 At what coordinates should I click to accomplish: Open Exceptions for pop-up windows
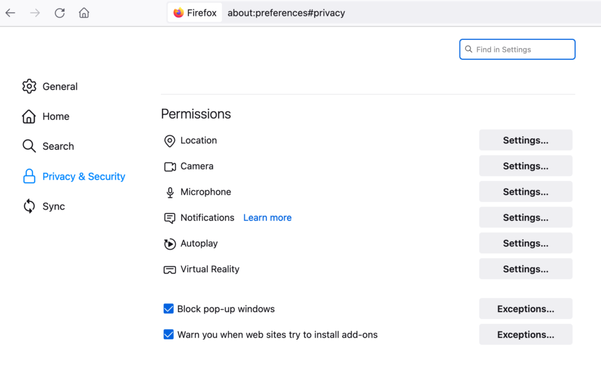click(x=525, y=309)
